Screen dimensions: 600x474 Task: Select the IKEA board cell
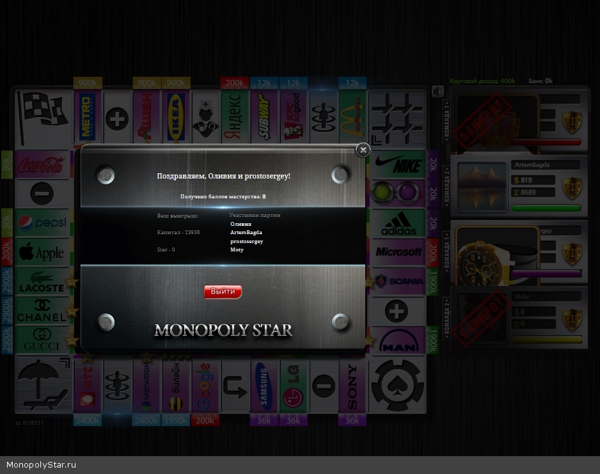click(176, 118)
